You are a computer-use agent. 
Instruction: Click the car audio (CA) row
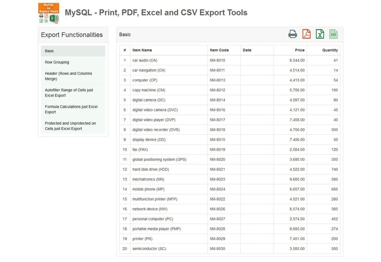[x=145, y=60]
